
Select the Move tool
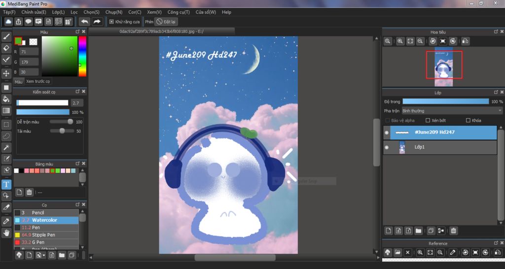(6, 73)
